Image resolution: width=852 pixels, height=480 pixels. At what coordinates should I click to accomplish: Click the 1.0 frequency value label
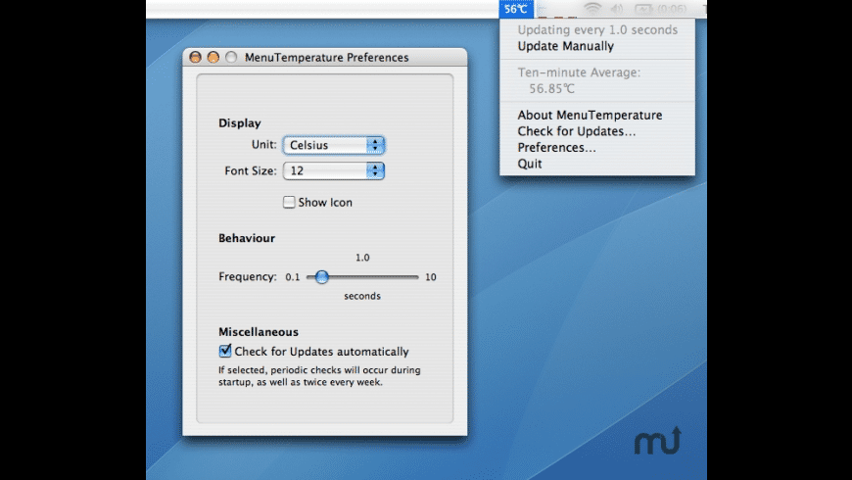click(362, 258)
